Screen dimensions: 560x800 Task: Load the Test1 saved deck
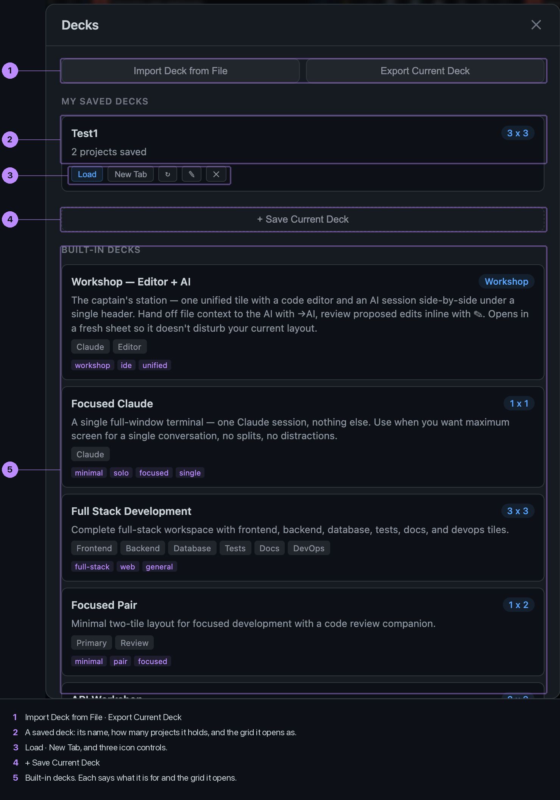(x=87, y=174)
